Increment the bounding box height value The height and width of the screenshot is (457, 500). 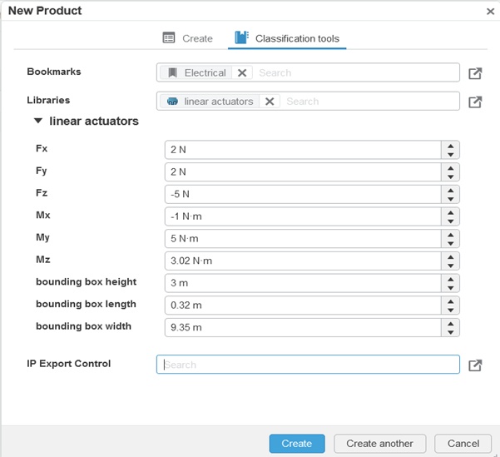click(x=450, y=279)
